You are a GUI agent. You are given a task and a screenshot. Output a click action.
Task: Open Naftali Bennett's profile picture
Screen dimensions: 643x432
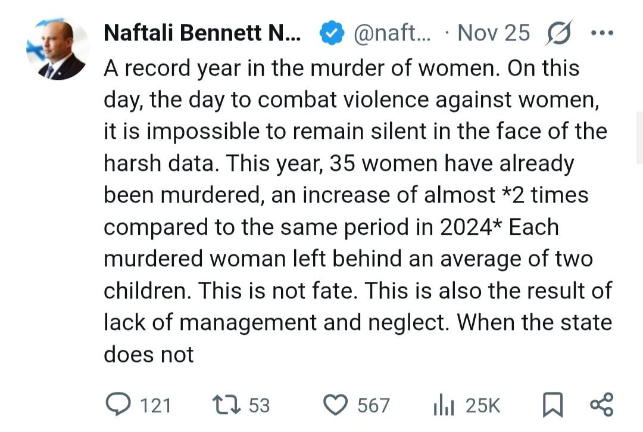coord(58,49)
